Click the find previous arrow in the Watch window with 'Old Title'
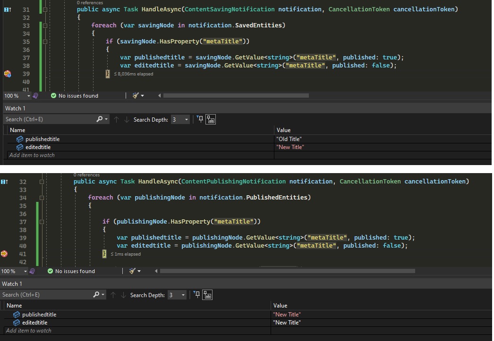 click(116, 119)
